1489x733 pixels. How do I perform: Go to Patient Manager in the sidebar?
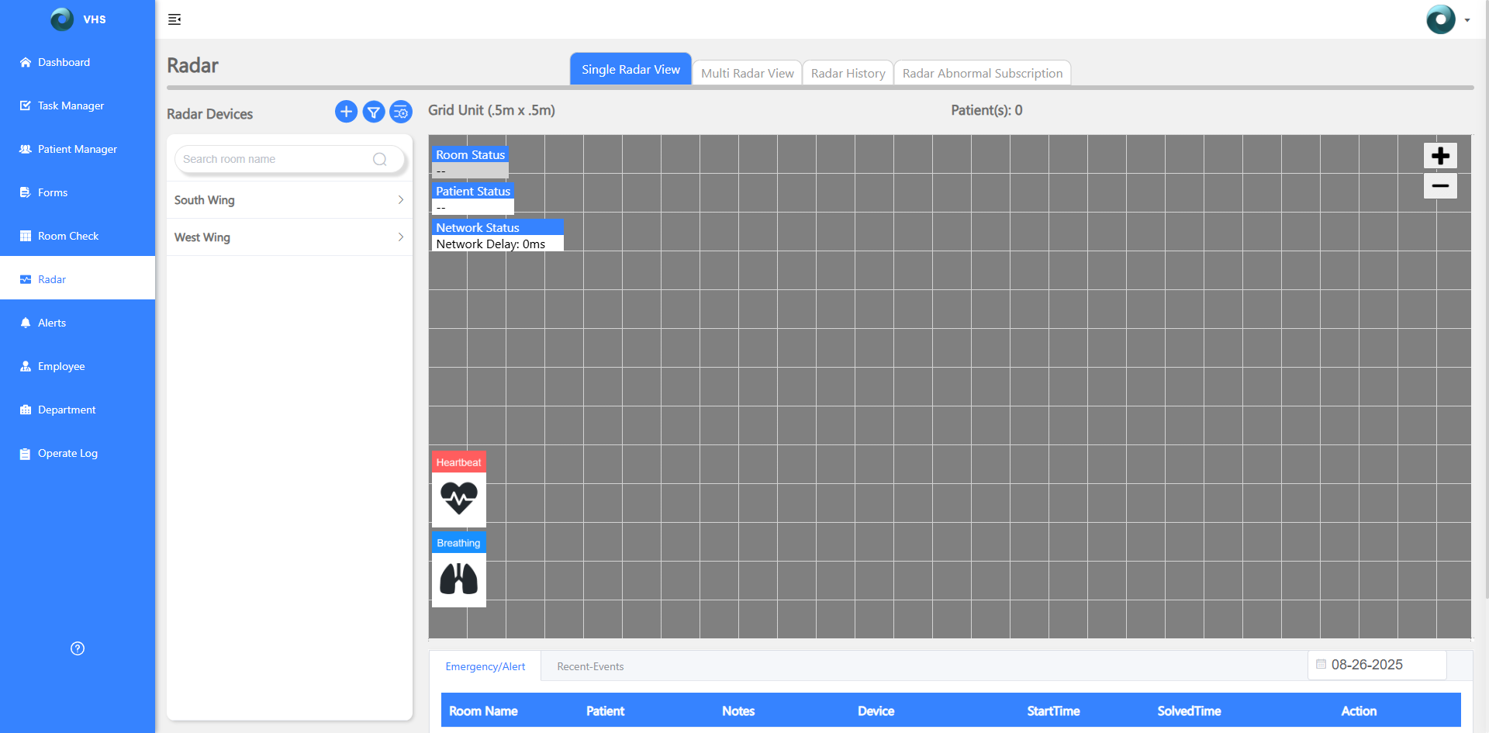coord(77,149)
